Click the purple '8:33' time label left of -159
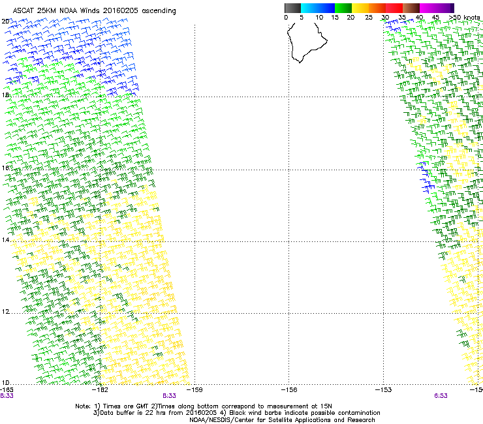Viewport: 483px width, 424px height. 169,396
